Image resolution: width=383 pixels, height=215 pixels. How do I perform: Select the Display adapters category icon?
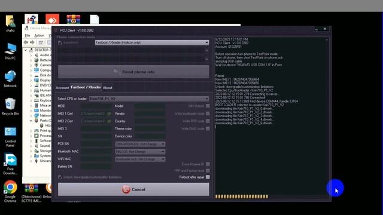coord(37,80)
